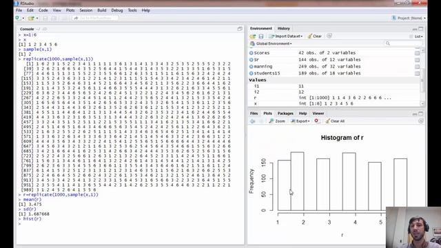Click Clear All plots button
The height and width of the screenshot is (248, 441).
point(335,121)
